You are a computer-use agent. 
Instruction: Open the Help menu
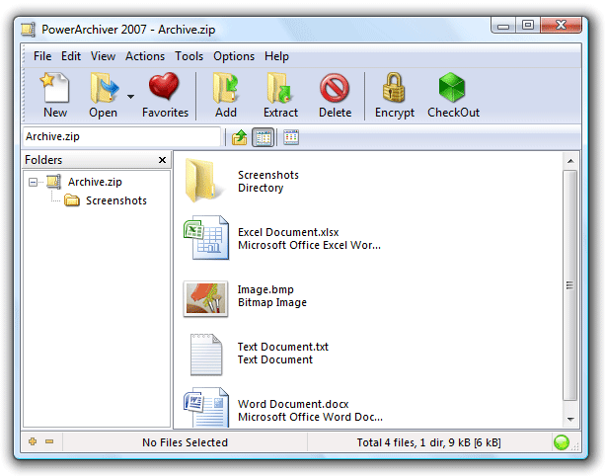coord(276,56)
